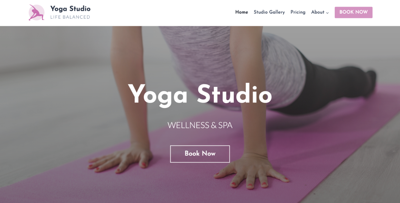Open the Pricing page link
The height and width of the screenshot is (203, 400).
298,12
